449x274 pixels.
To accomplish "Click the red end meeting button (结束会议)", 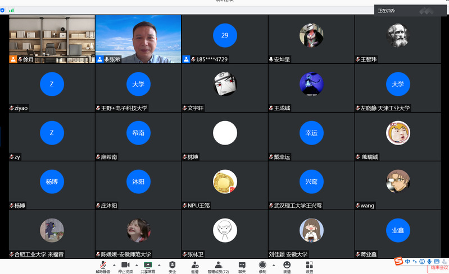I will [438, 268].
